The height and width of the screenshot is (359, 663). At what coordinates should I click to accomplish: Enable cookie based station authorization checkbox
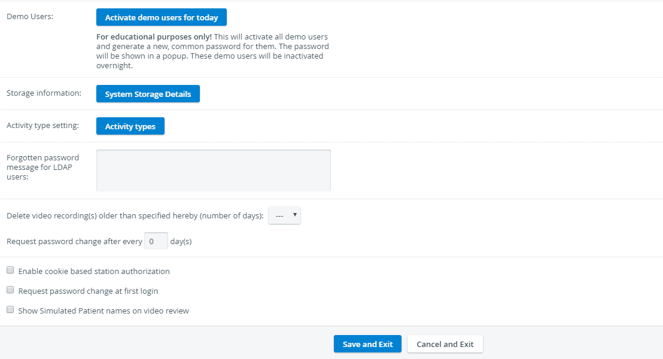point(10,270)
